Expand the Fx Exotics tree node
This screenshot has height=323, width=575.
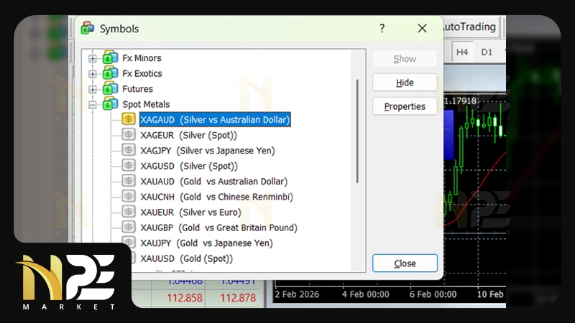pyautogui.click(x=93, y=74)
